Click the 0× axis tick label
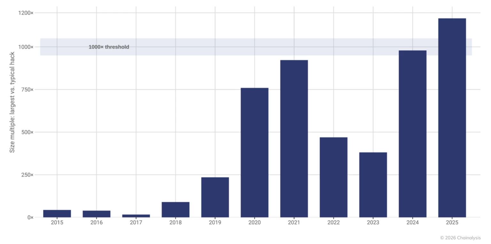 [30, 217]
